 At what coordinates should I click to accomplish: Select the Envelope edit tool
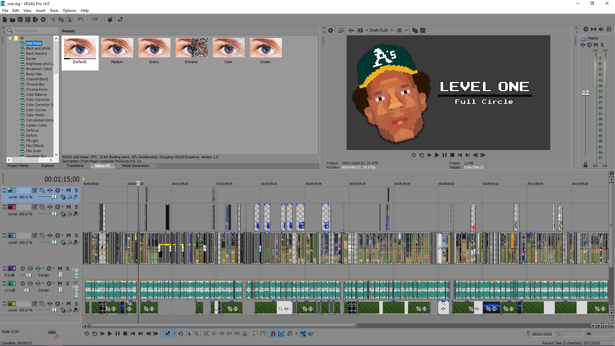[181, 334]
